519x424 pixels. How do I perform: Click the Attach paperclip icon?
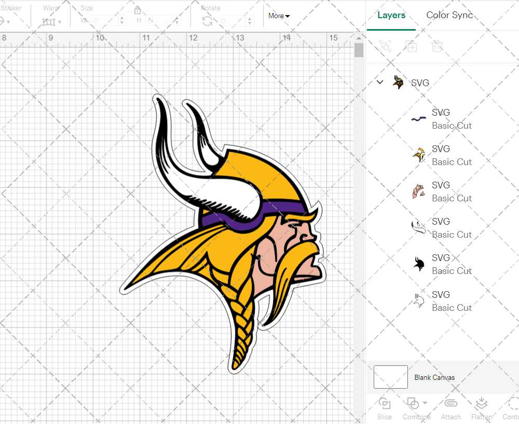(450, 404)
